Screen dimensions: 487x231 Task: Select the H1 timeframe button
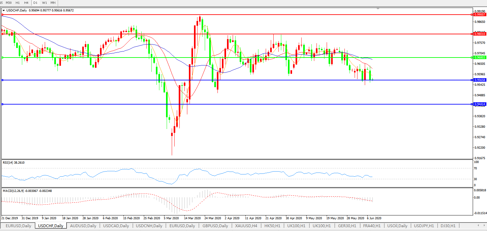[x=18, y=3]
